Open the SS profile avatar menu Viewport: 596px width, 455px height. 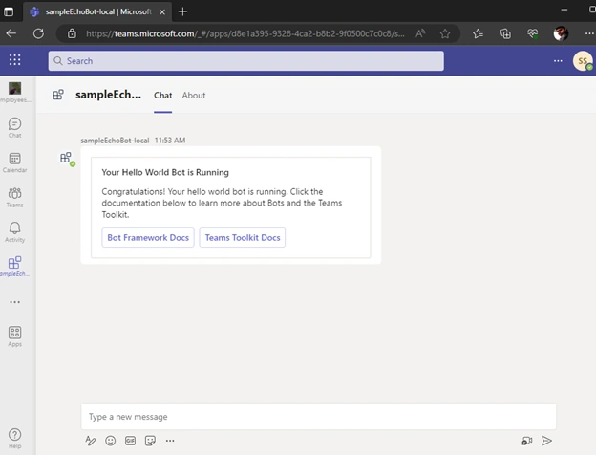point(583,61)
